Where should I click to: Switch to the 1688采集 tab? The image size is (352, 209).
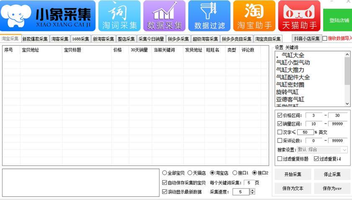tap(81, 39)
